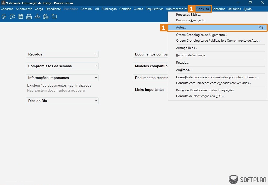Restore down the application window
The height and width of the screenshot is (185, 268).
250,2
